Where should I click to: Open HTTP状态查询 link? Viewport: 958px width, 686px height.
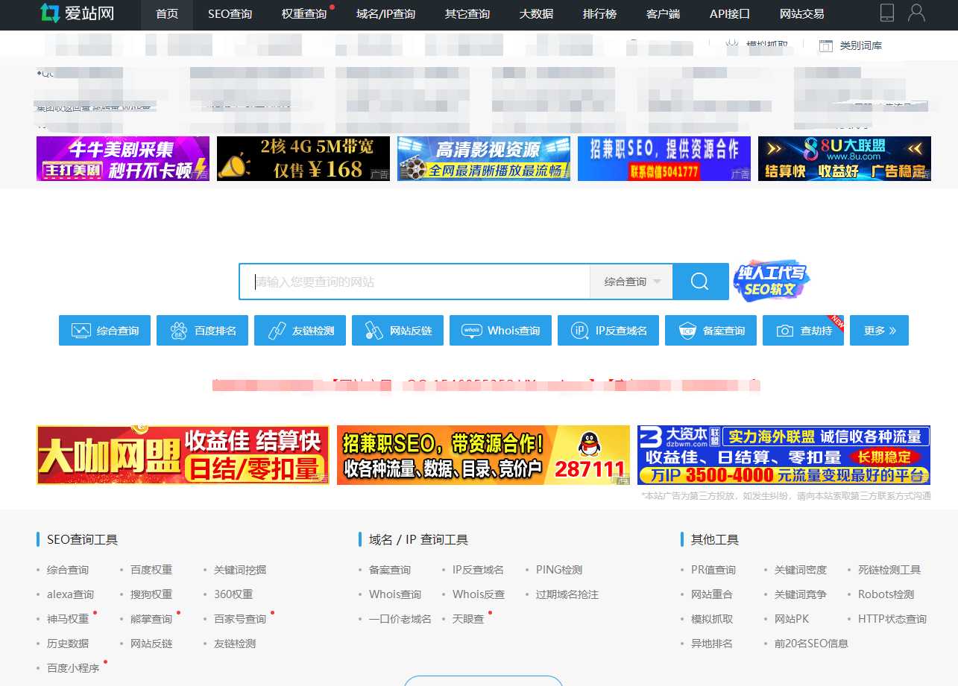tap(892, 619)
